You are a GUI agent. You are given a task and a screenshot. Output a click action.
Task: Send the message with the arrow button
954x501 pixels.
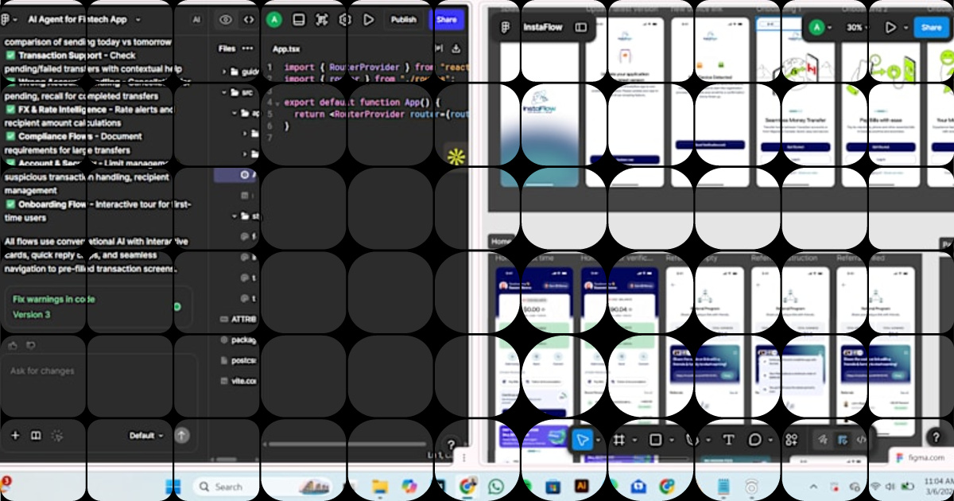point(182,436)
